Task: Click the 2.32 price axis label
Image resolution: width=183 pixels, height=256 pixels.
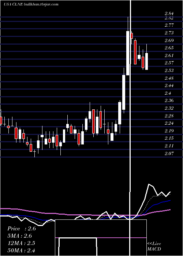Action: click(x=169, y=108)
